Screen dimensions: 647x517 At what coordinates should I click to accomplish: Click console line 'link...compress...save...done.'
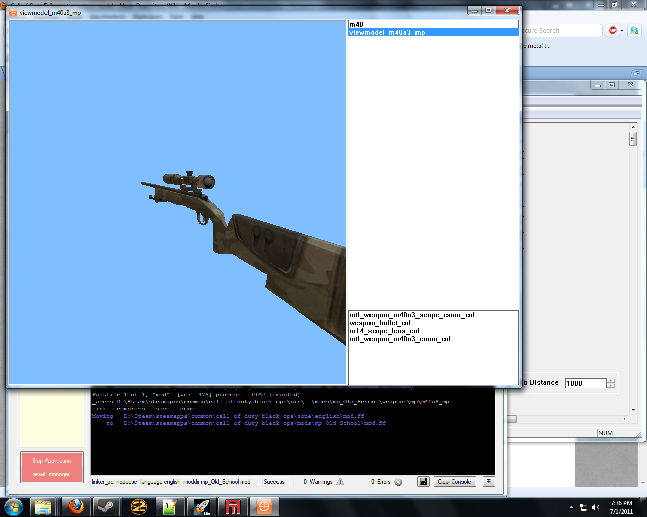145,409
